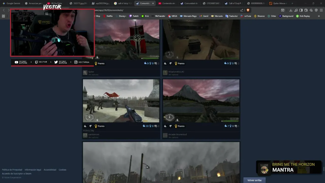Open santomoni's profile name link

click(x=94, y=134)
